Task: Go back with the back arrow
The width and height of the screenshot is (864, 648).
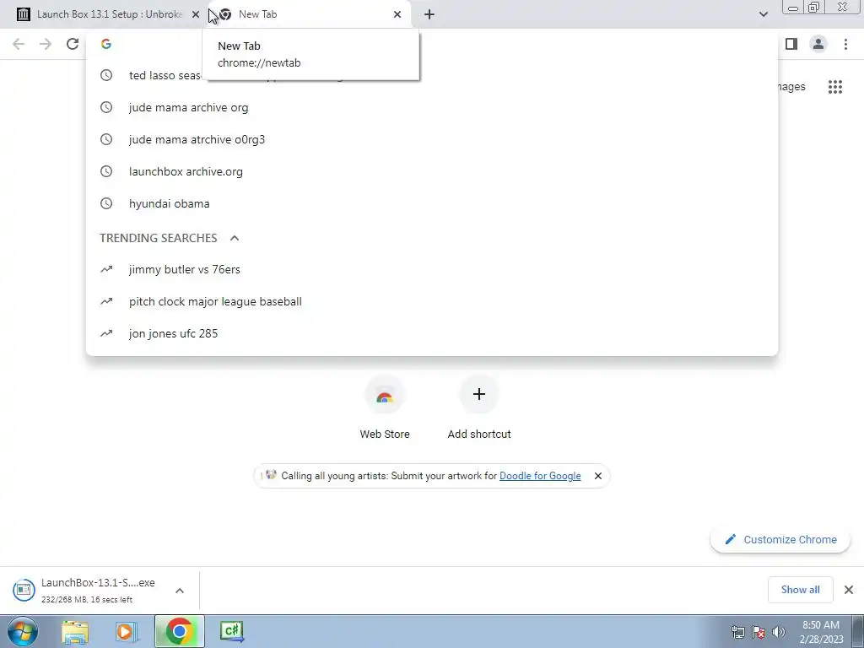Action: [x=19, y=44]
